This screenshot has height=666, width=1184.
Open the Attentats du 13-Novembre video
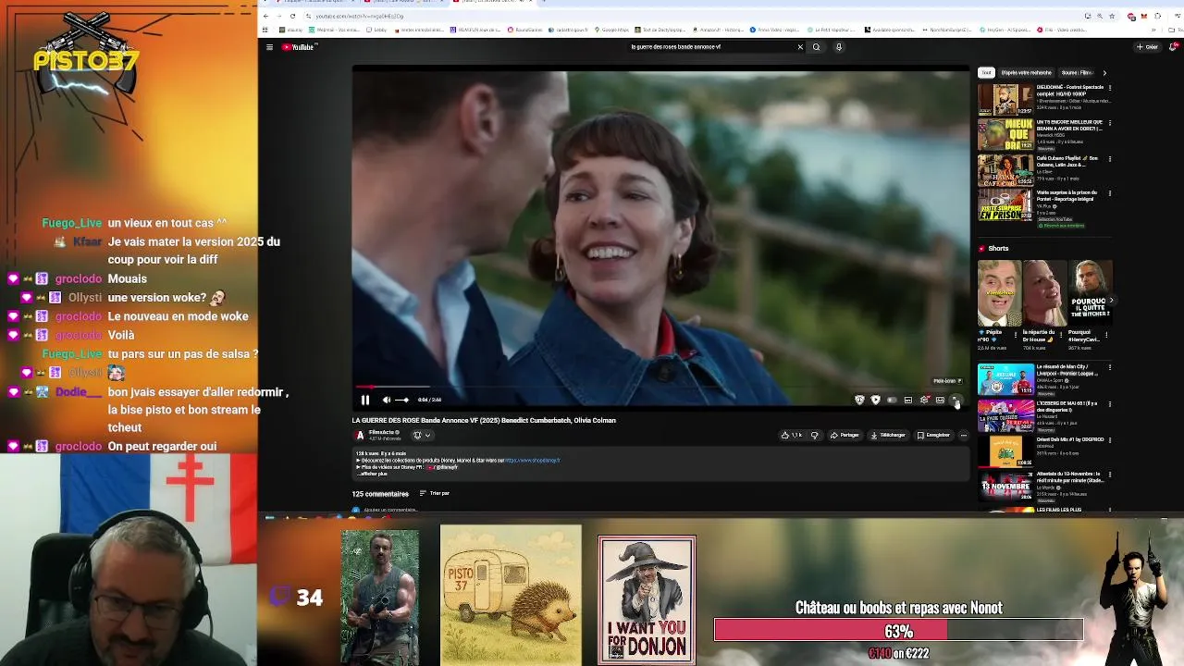[1005, 486]
